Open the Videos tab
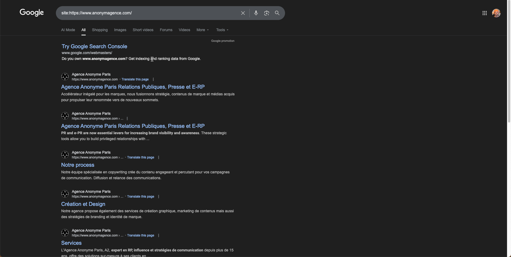511x257 pixels. click(x=184, y=30)
